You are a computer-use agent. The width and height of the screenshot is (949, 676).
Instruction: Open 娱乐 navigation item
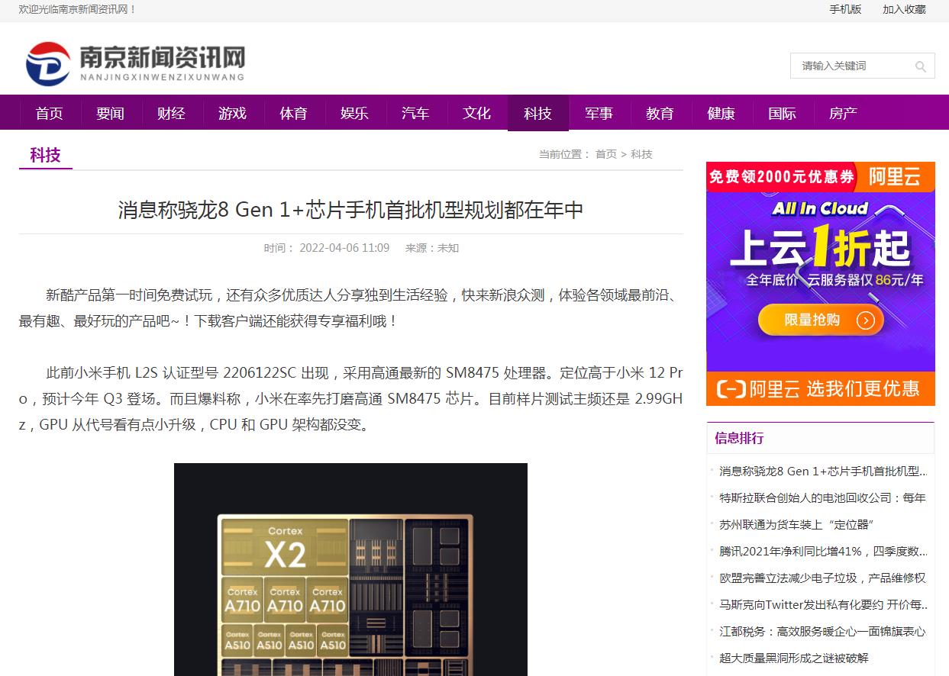[355, 113]
